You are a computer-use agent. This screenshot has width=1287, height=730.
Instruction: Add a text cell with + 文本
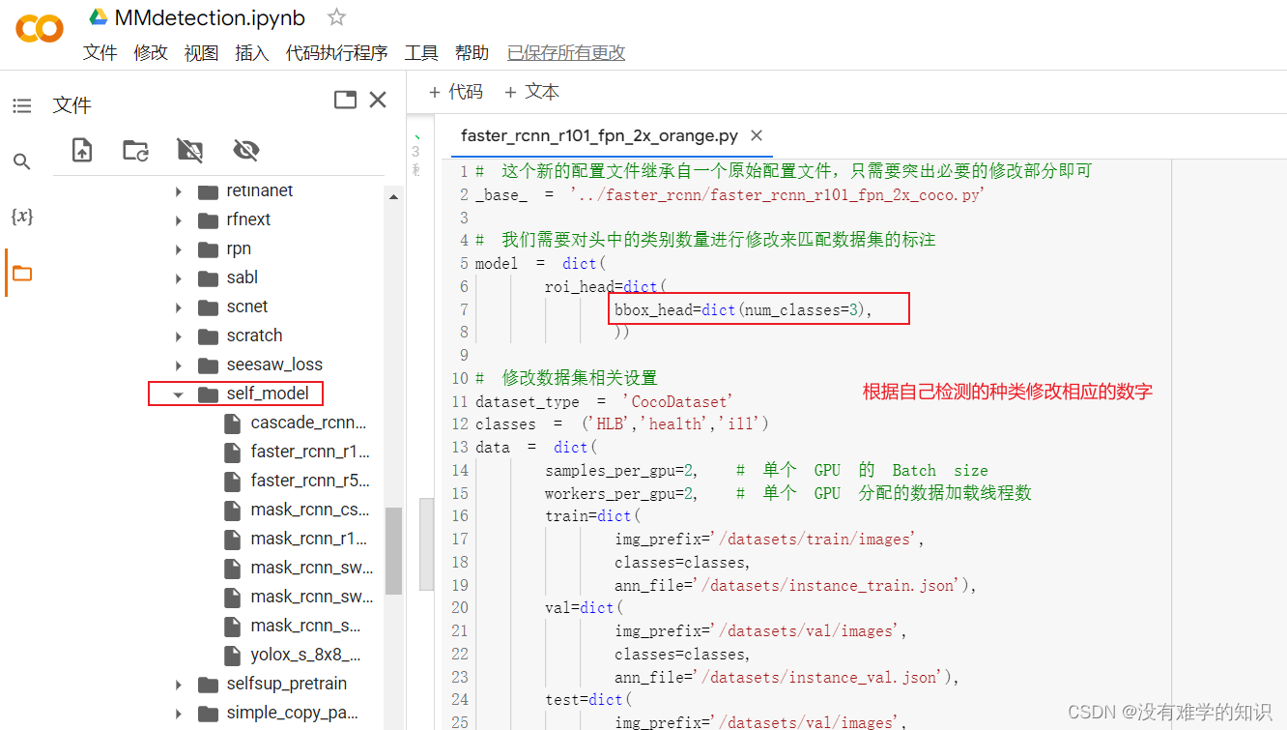531,92
